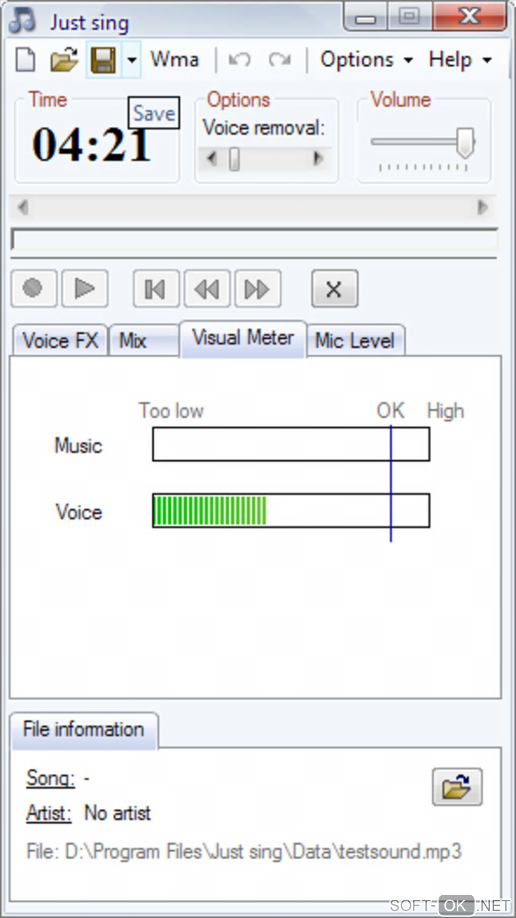Click the Rewind button

point(207,289)
